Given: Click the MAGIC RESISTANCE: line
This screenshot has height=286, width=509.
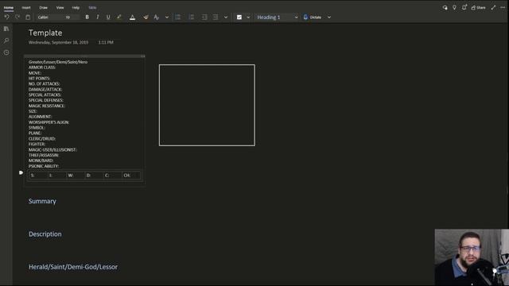Looking at the screenshot, I should click(47, 106).
